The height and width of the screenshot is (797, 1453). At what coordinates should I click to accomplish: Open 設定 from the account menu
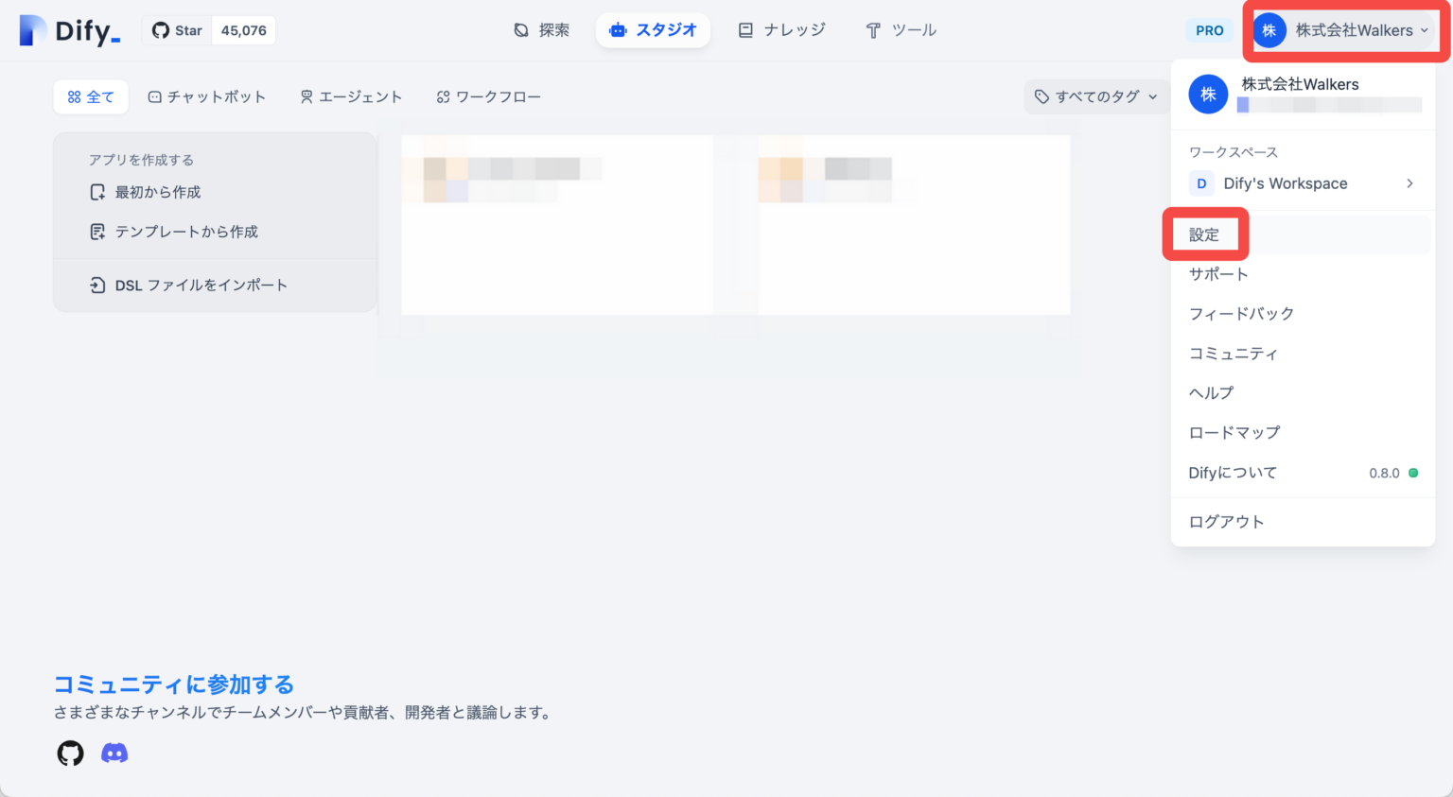(x=1202, y=234)
